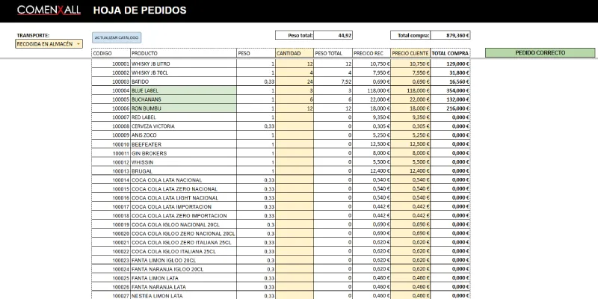Select the Total compra value cell
Viewport: 598px width, 299px height.
(451, 35)
